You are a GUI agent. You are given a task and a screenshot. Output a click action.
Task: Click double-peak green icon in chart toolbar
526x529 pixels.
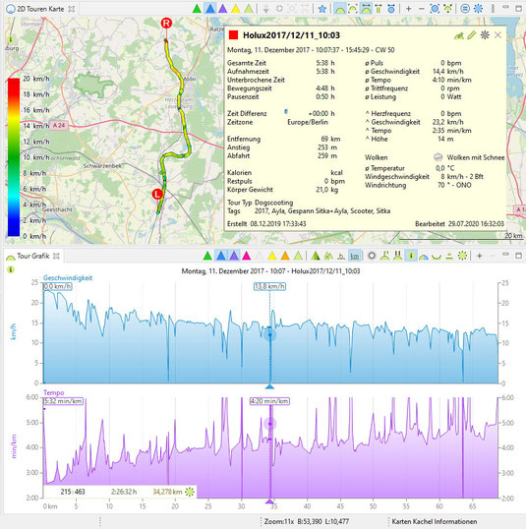328,256
